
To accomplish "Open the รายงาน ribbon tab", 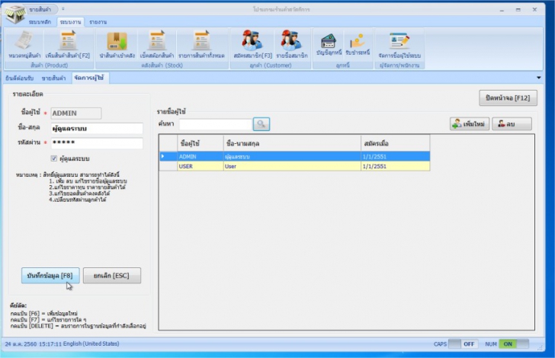I will point(98,22).
